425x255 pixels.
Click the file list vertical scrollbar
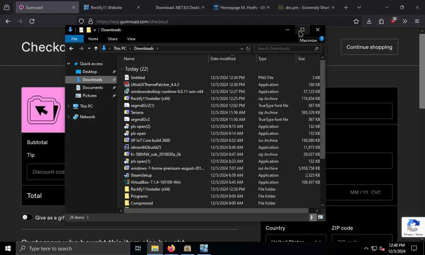point(322,109)
